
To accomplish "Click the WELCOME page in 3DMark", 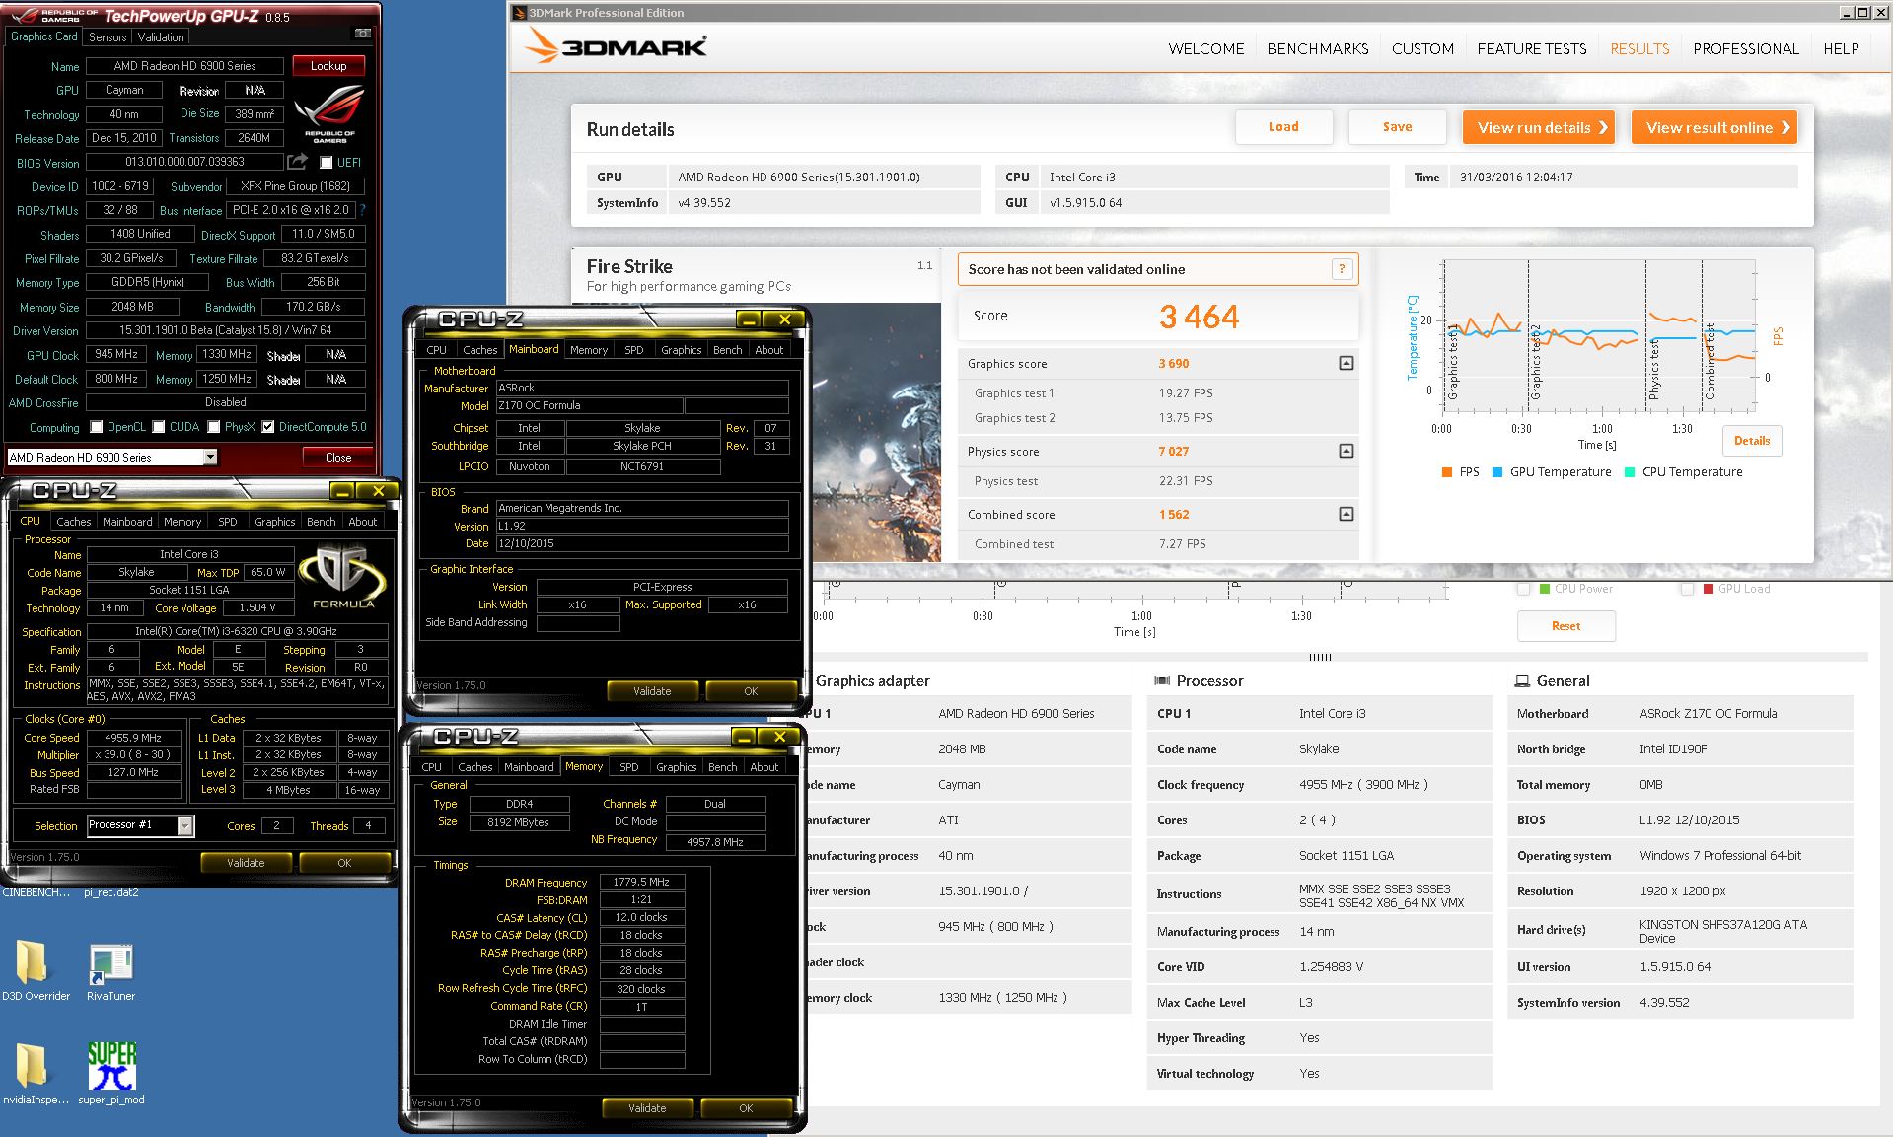I will [1205, 48].
